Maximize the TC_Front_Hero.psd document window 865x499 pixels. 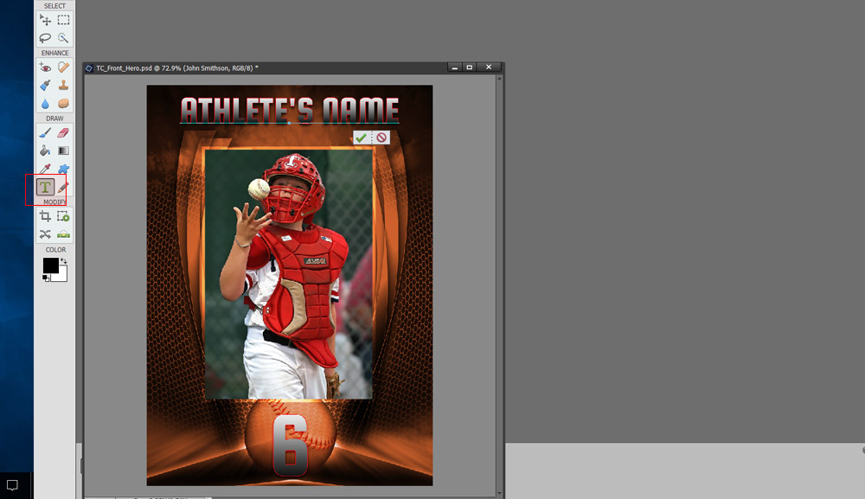(470, 67)
